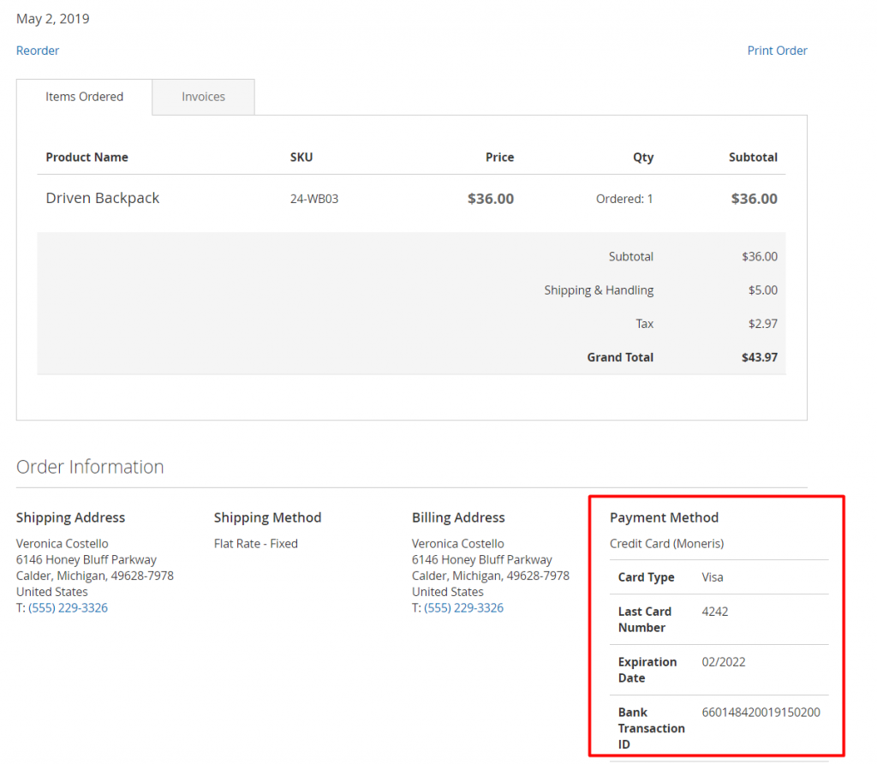
Task: Click the order date May 2, 2019
Action: (52, 18)
